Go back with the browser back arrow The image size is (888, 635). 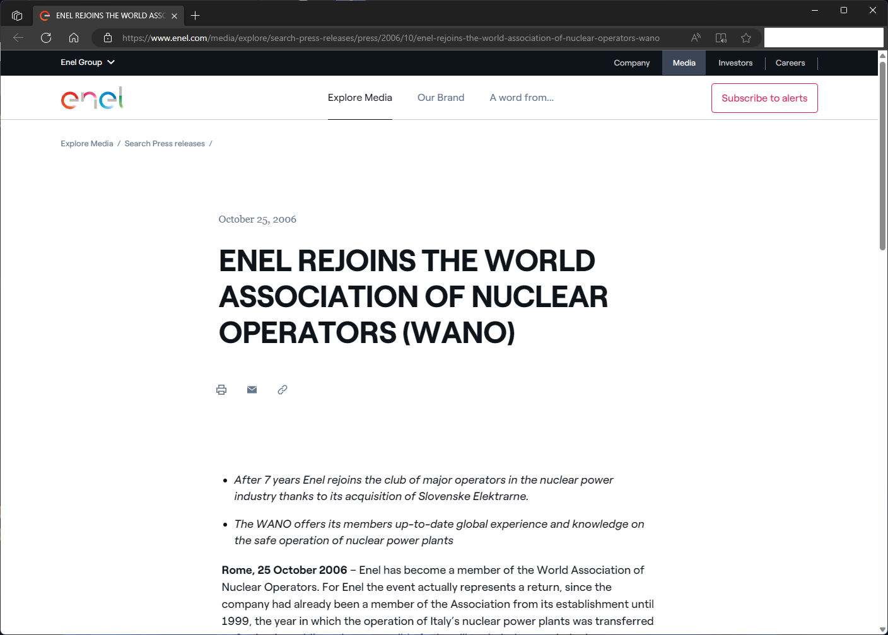click(18, 38)
